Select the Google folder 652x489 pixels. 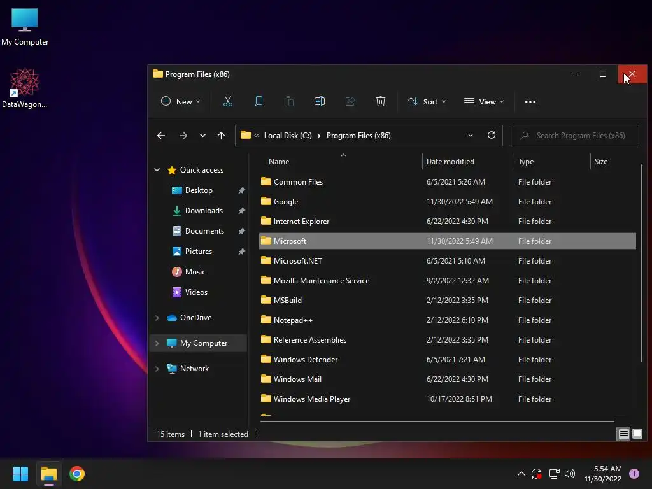click(x=447, y=202)
